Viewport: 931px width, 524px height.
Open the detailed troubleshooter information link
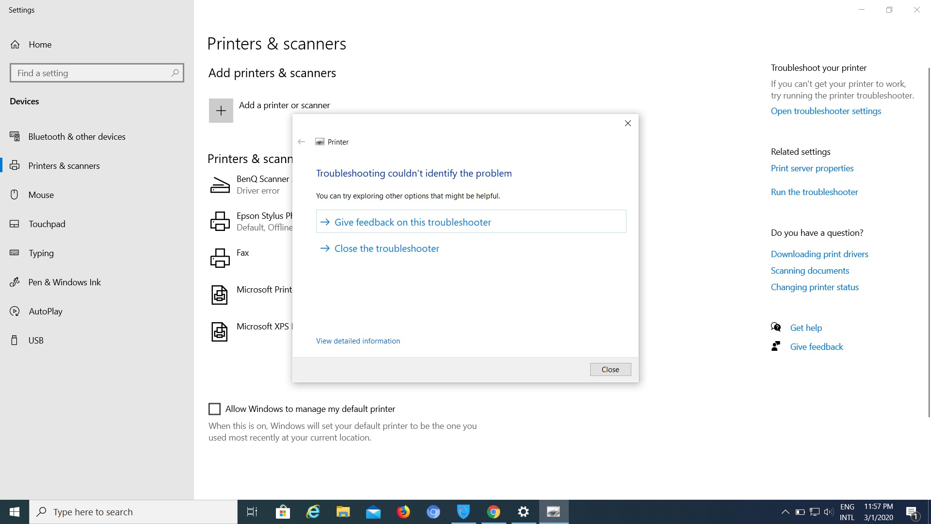point(358,341)
